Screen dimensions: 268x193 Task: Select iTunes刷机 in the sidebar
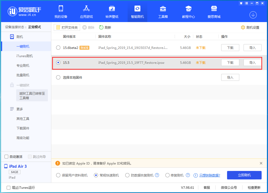click(x=24, y=56)
